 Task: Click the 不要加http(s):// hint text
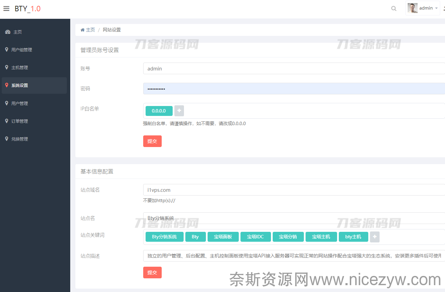[x=159, y=201]
